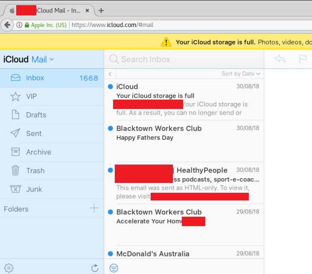Open a new browser tab
Image resolution: width=312 pixels, height=274 pixels.
(101, 10)
